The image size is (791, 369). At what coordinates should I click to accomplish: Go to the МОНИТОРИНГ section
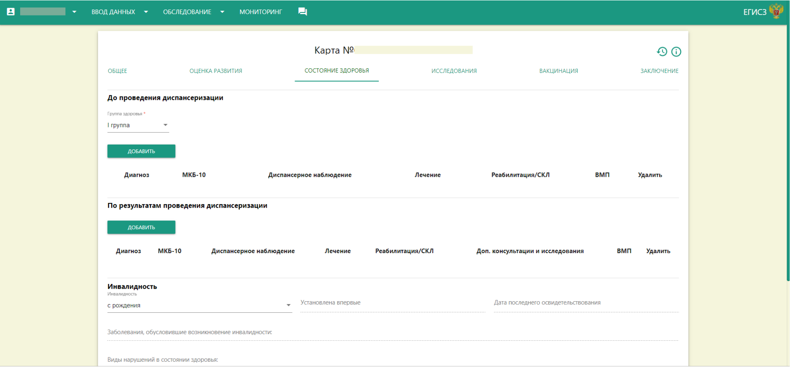pyautogui.click(x=261, y=12)
